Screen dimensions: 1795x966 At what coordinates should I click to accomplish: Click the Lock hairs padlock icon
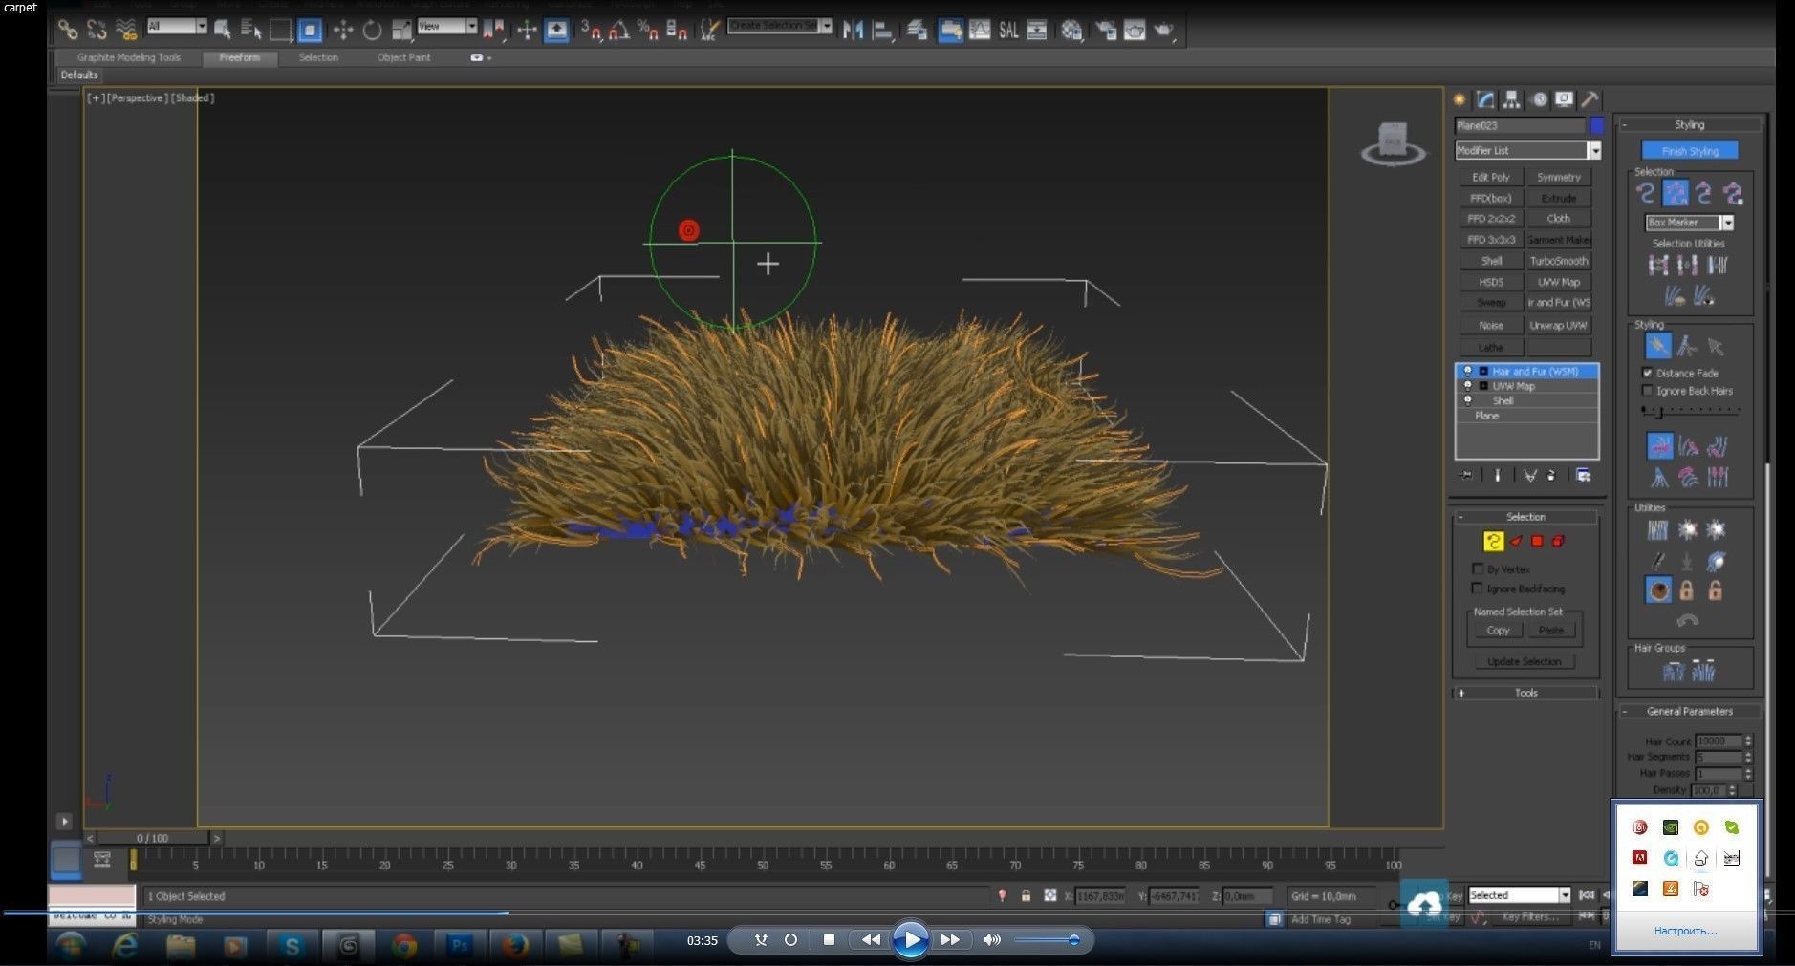click(1686, 591)
